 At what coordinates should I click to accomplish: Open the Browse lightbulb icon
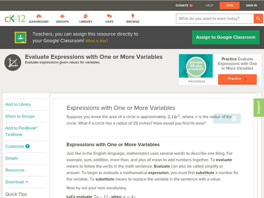133,15
